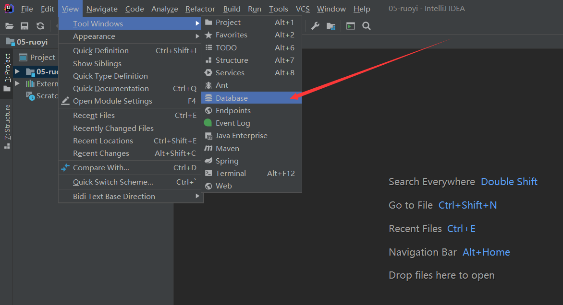Choose Quick Type Definition entry
The height and width of the screenshot is (305, 563).
[131, 76]
